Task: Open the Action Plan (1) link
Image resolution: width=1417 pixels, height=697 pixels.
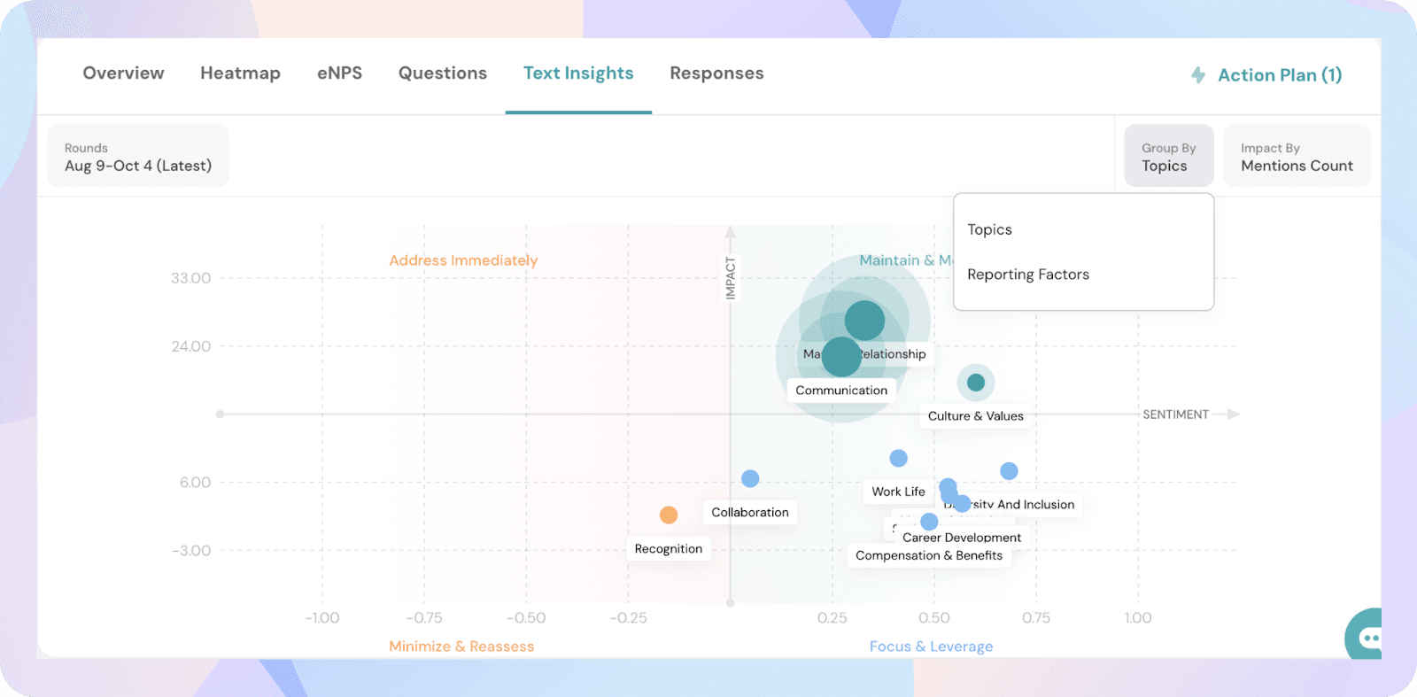Action: coord(1279,75)
